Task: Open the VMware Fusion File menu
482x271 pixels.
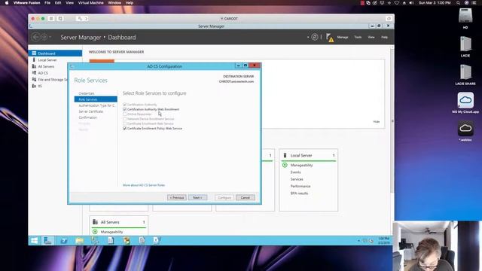Action: tap(47, 3)
